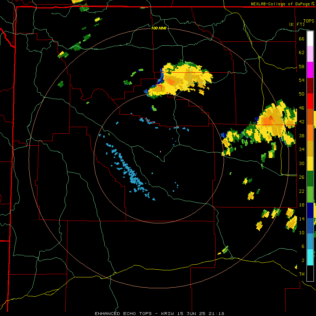Viewport: 316px width, 316px height.
Task: Click the bright orange legend swatch
Action: pos(310,132)
